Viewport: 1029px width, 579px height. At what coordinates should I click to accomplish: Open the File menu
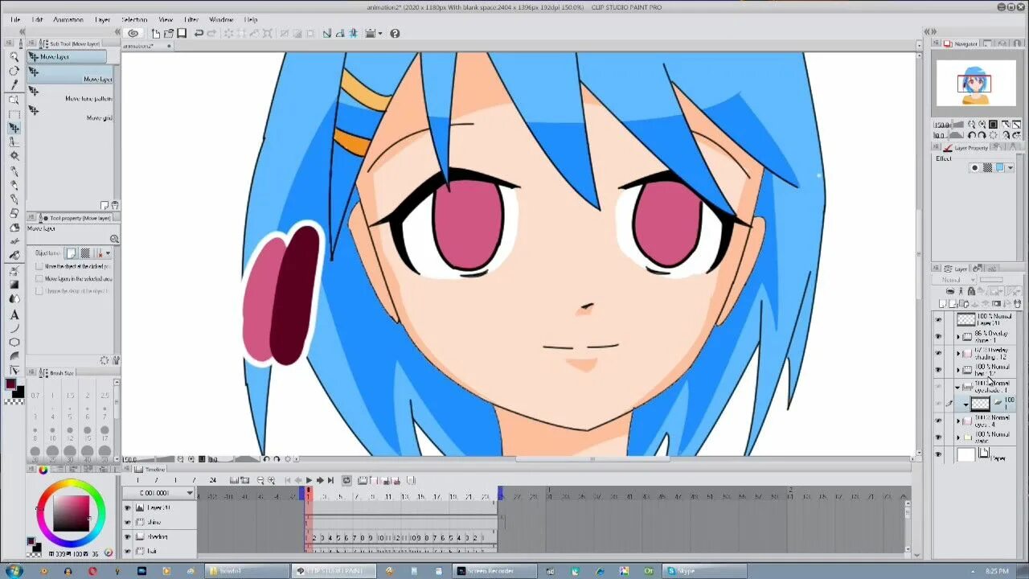tap(15, 19)
